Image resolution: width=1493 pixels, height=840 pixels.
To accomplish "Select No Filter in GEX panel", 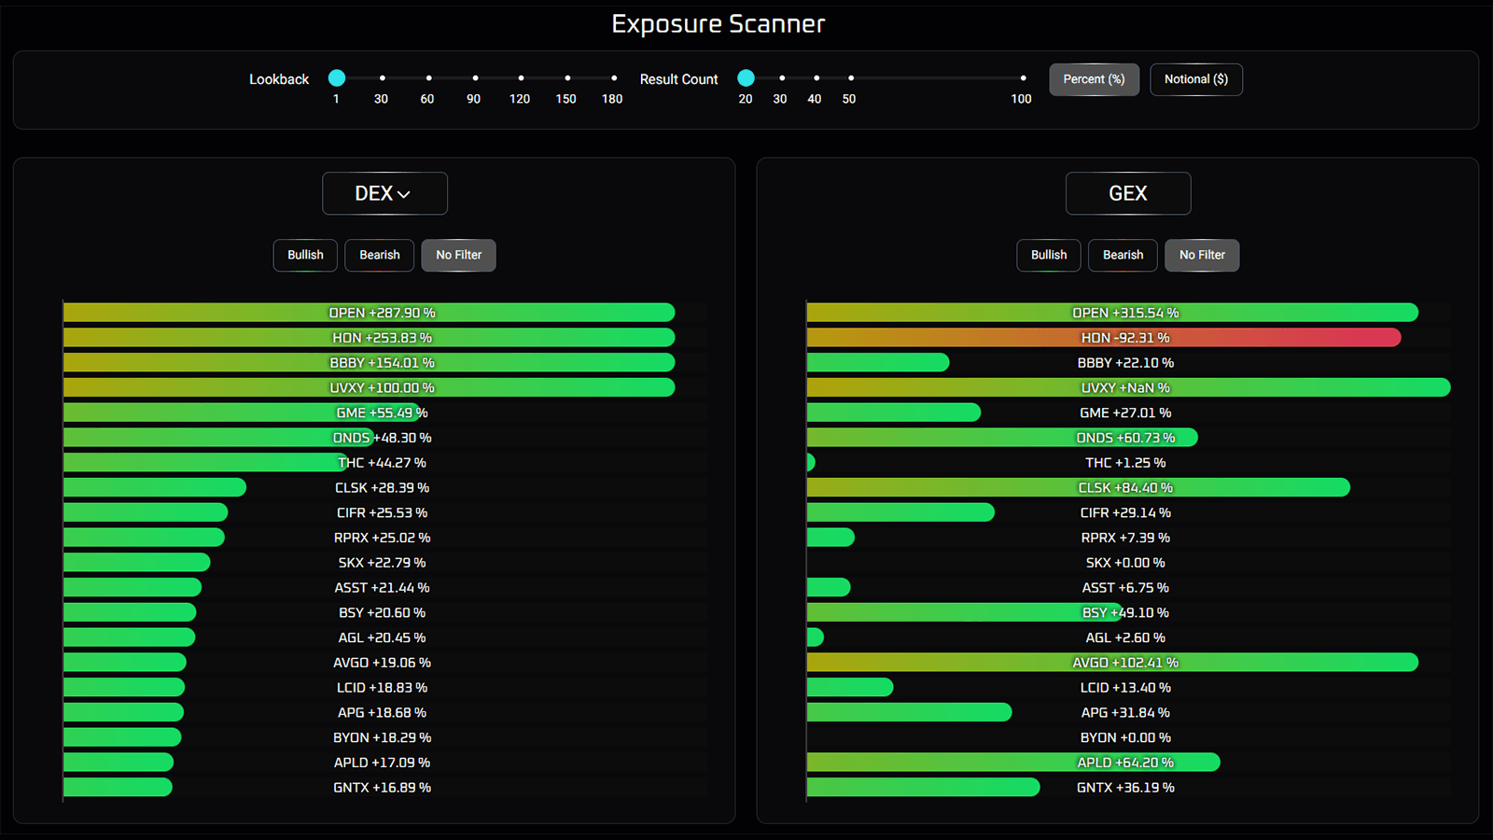I will [x=1202, y=255].
